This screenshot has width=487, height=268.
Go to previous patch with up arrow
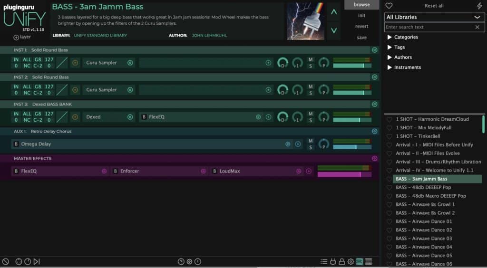334,12
